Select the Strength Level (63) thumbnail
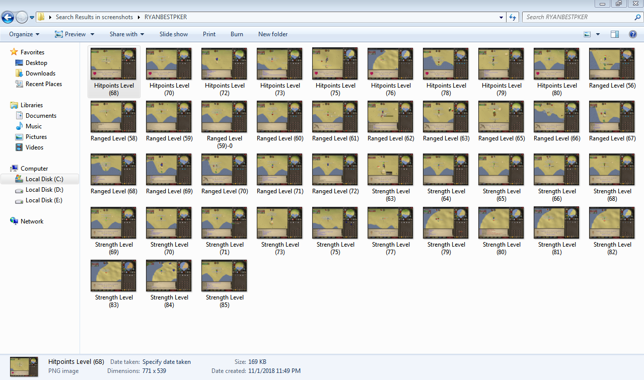Image resolution: width=644 pixels, height=380 pixels. point(391,170)
